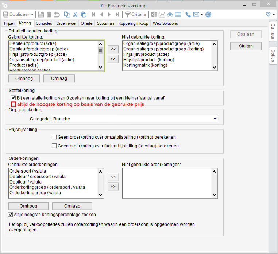Open the Opties side tab
Viewport: 278px width, 254px height.
click(273, 55)
